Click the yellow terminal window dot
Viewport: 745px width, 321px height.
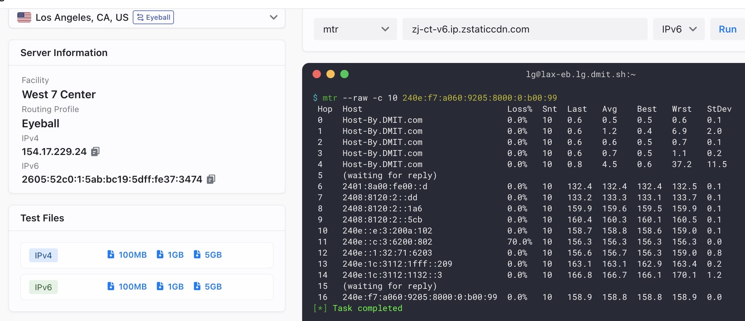(x=331, y=74)
